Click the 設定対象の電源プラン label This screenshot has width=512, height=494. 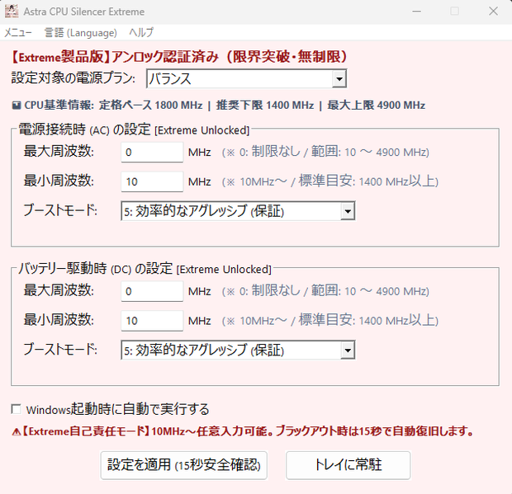coord(73,78)
